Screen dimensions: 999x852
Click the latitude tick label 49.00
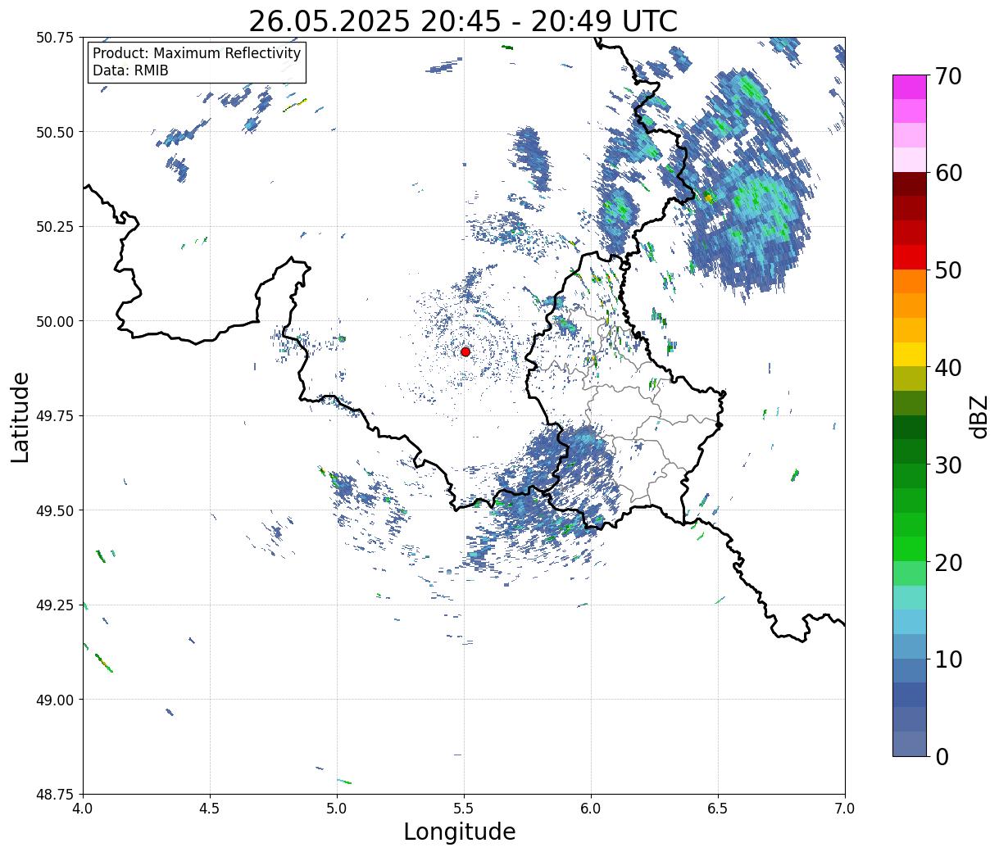(x=54, y=700)
